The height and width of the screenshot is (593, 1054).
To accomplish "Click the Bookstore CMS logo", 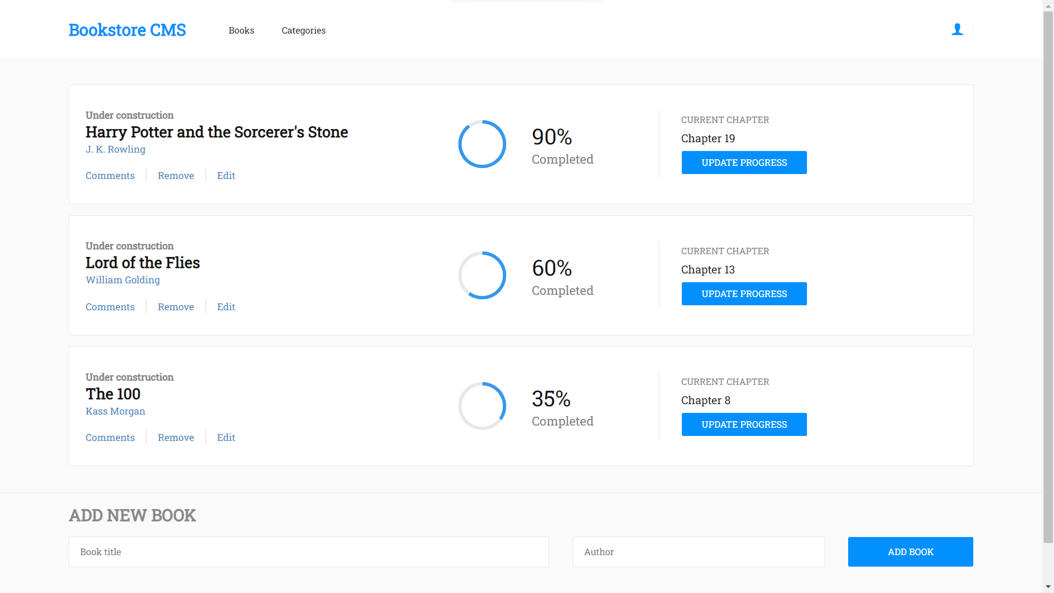I will [x=127, y=30].
